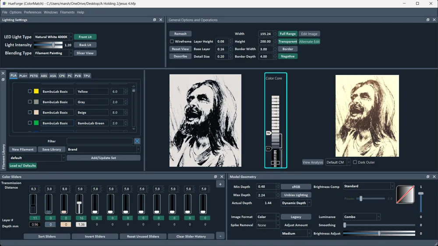Viewport: 438px width, 246px height.
Task: Clear the filament filter with X icon
Action: pyautogui.click(x=137, y=141)
